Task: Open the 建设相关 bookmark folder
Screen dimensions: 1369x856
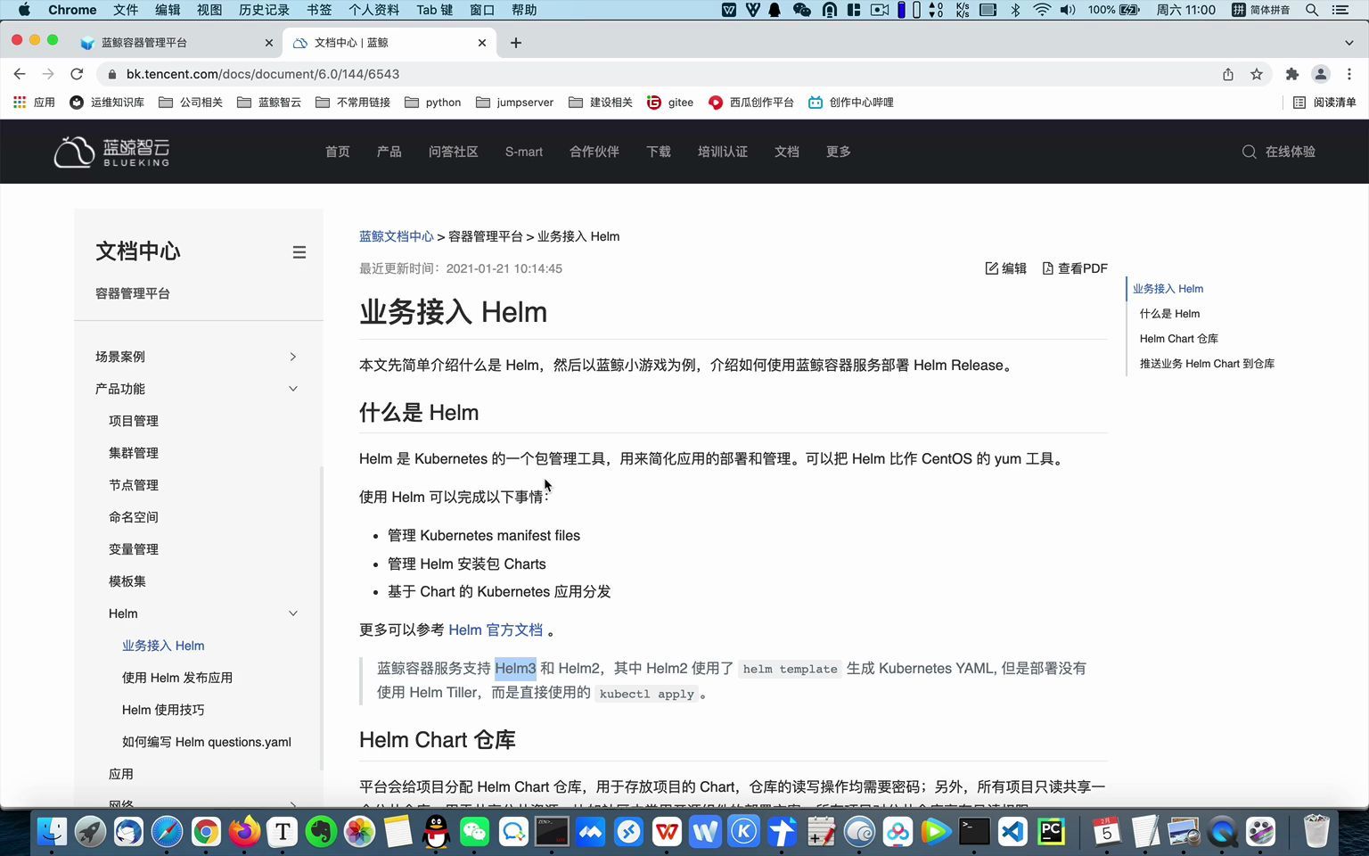Action: 601,103
